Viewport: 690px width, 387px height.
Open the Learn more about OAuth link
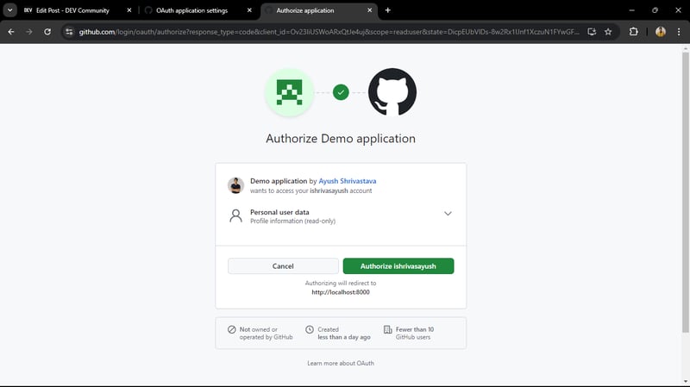(x=341, y=363)
